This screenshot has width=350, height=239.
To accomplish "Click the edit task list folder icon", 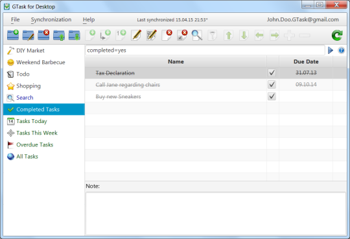I will [28, 35].
